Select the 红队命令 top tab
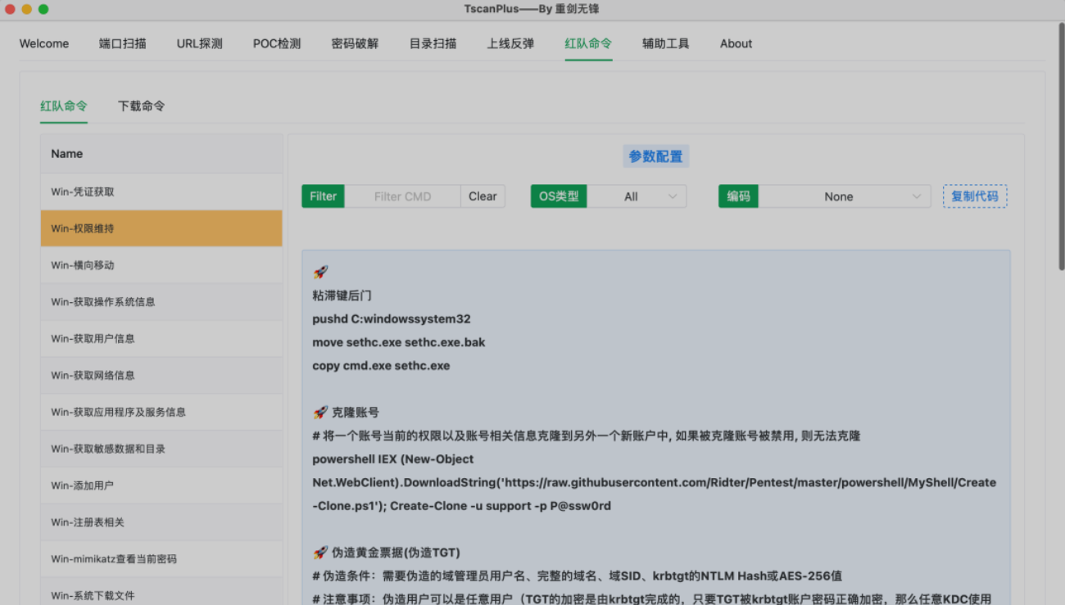The image size is (1065, 605). (588, 43)
